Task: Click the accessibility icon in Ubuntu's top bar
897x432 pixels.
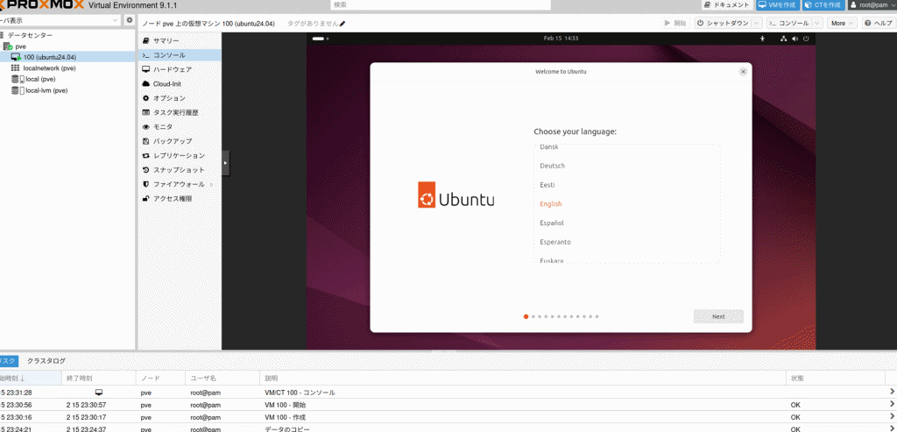Action: point(761,39)
